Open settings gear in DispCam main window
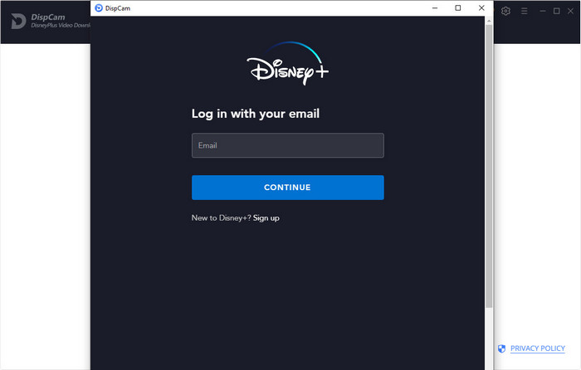Viewport: 581px width, 370px height. pyautogui.click(x=505, y=11)
